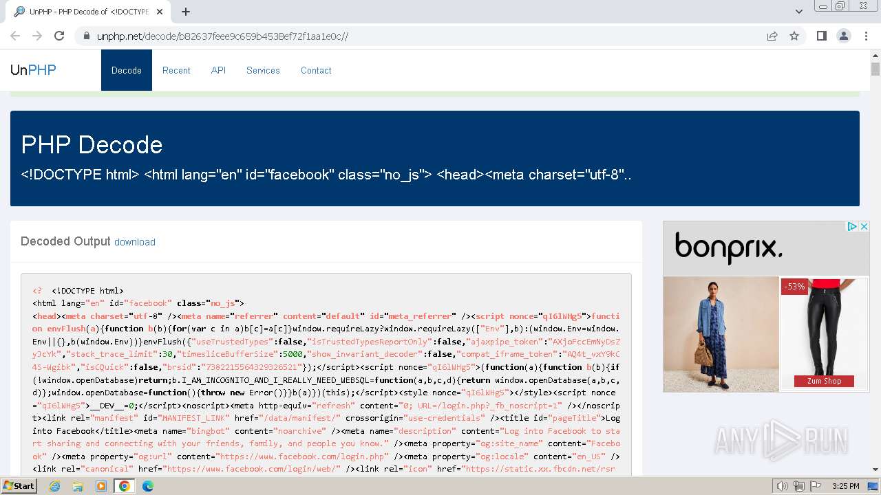Open the Services nav item
The image size is (881, 495).
point(263,70)
